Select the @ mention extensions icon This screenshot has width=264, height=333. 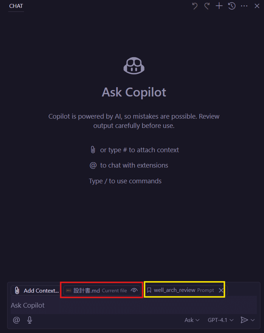coord(16,320)
